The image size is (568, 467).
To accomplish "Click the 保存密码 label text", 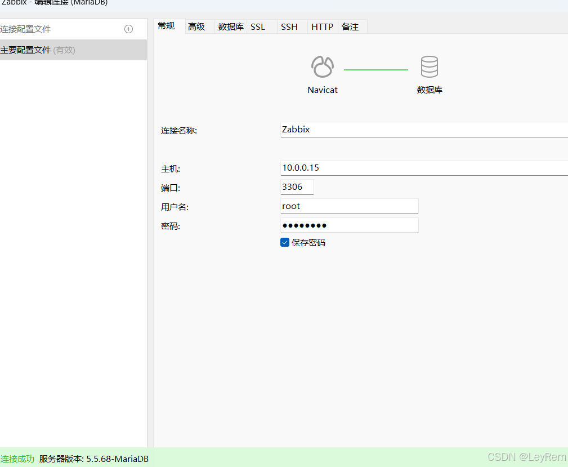I will (x=308, y=243).
